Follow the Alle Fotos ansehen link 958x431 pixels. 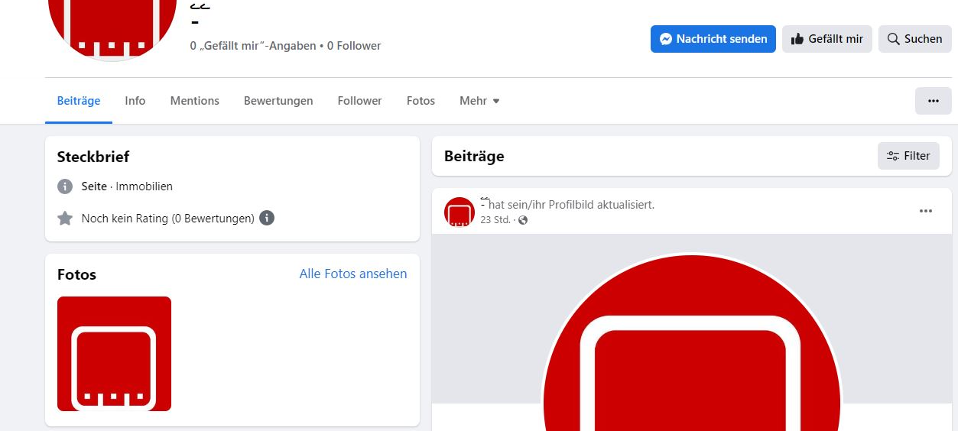click(x=353, y=274)
